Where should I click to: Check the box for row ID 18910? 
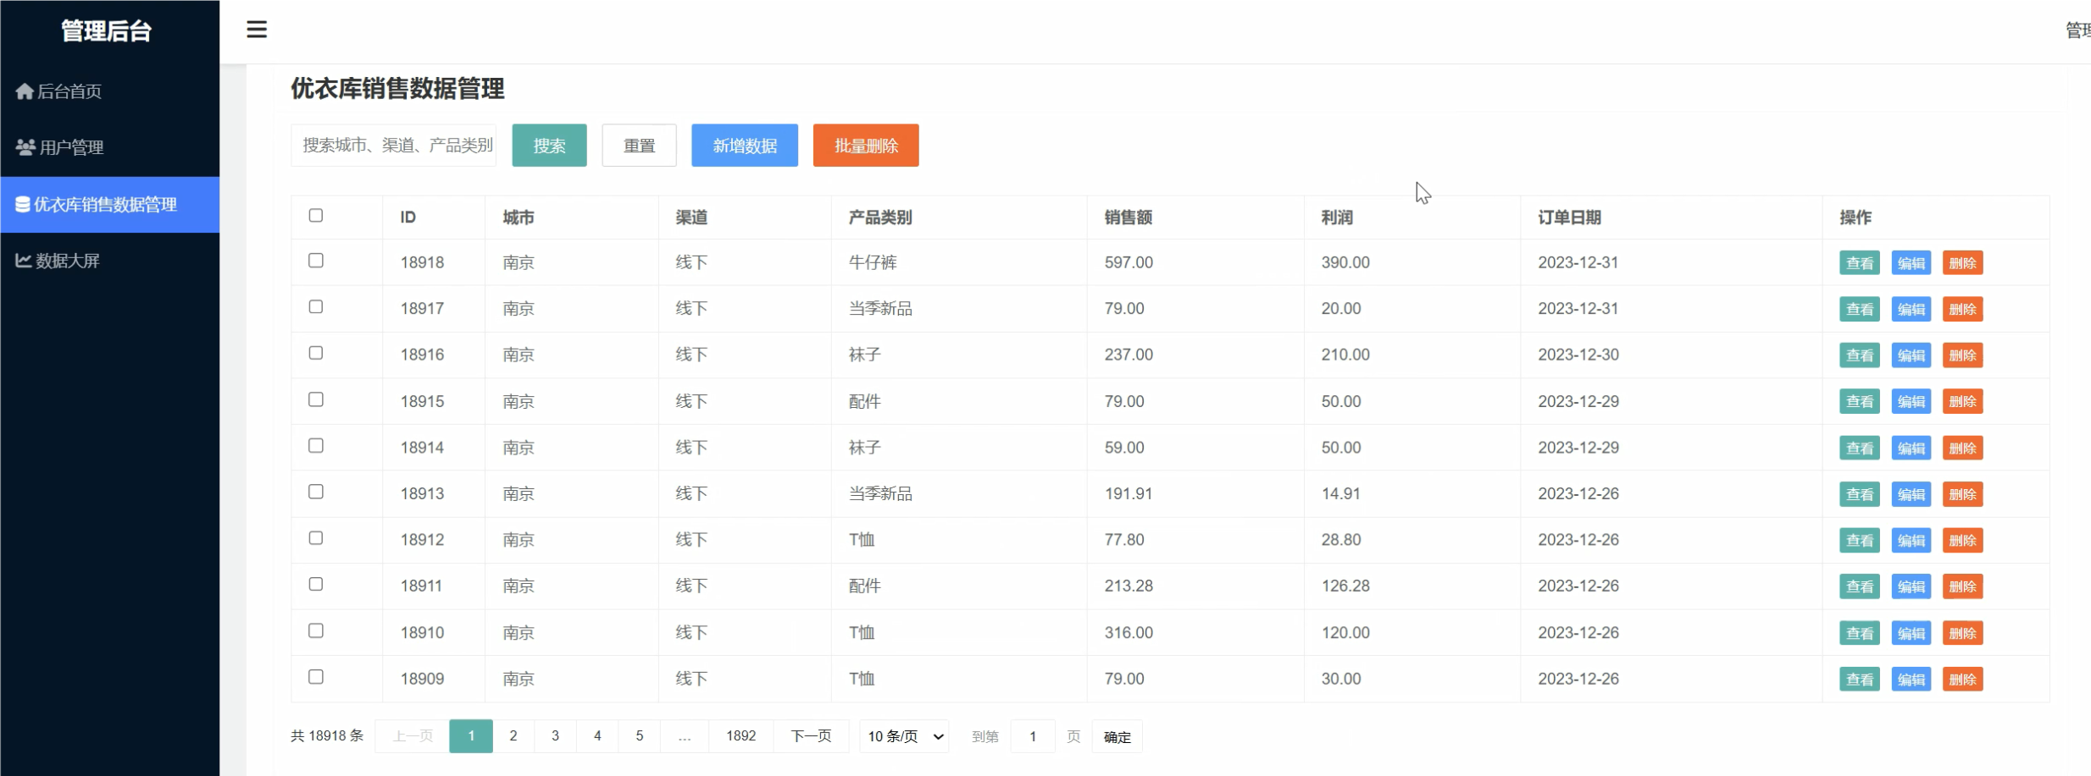click(316, 630)
